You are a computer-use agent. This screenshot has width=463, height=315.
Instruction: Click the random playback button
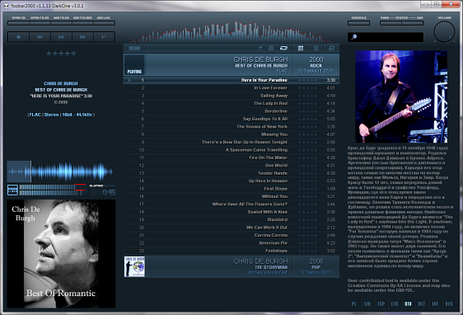coord(104,37)
